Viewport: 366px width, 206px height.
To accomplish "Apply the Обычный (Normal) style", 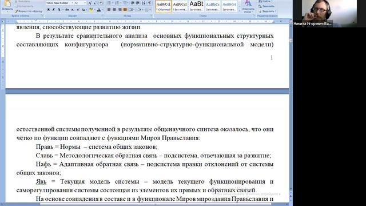I will pos(164,6).
